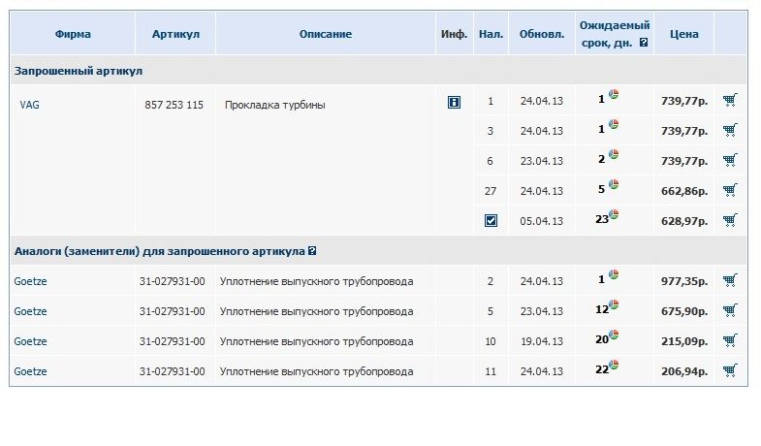Viewport: 761px width, 446px height.
Task: Click pie chart icon beside 12 days
Action: (614, 304)
